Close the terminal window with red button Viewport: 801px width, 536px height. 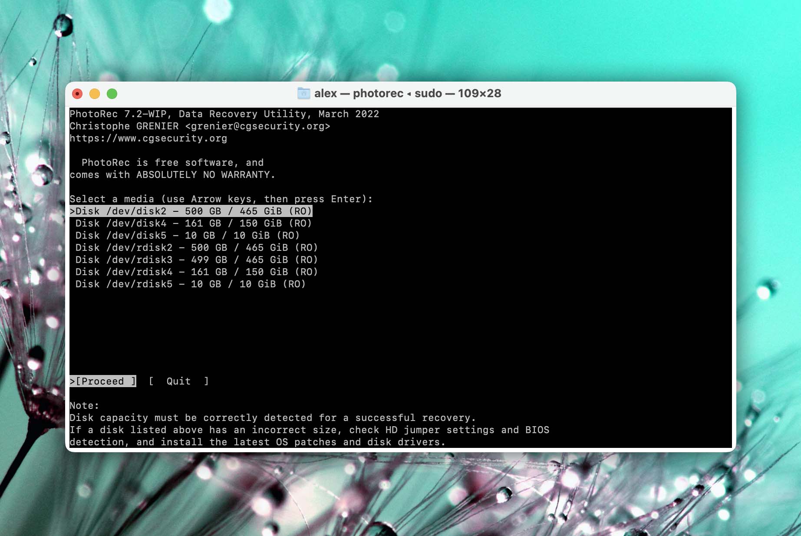click(x=77, y=94)
